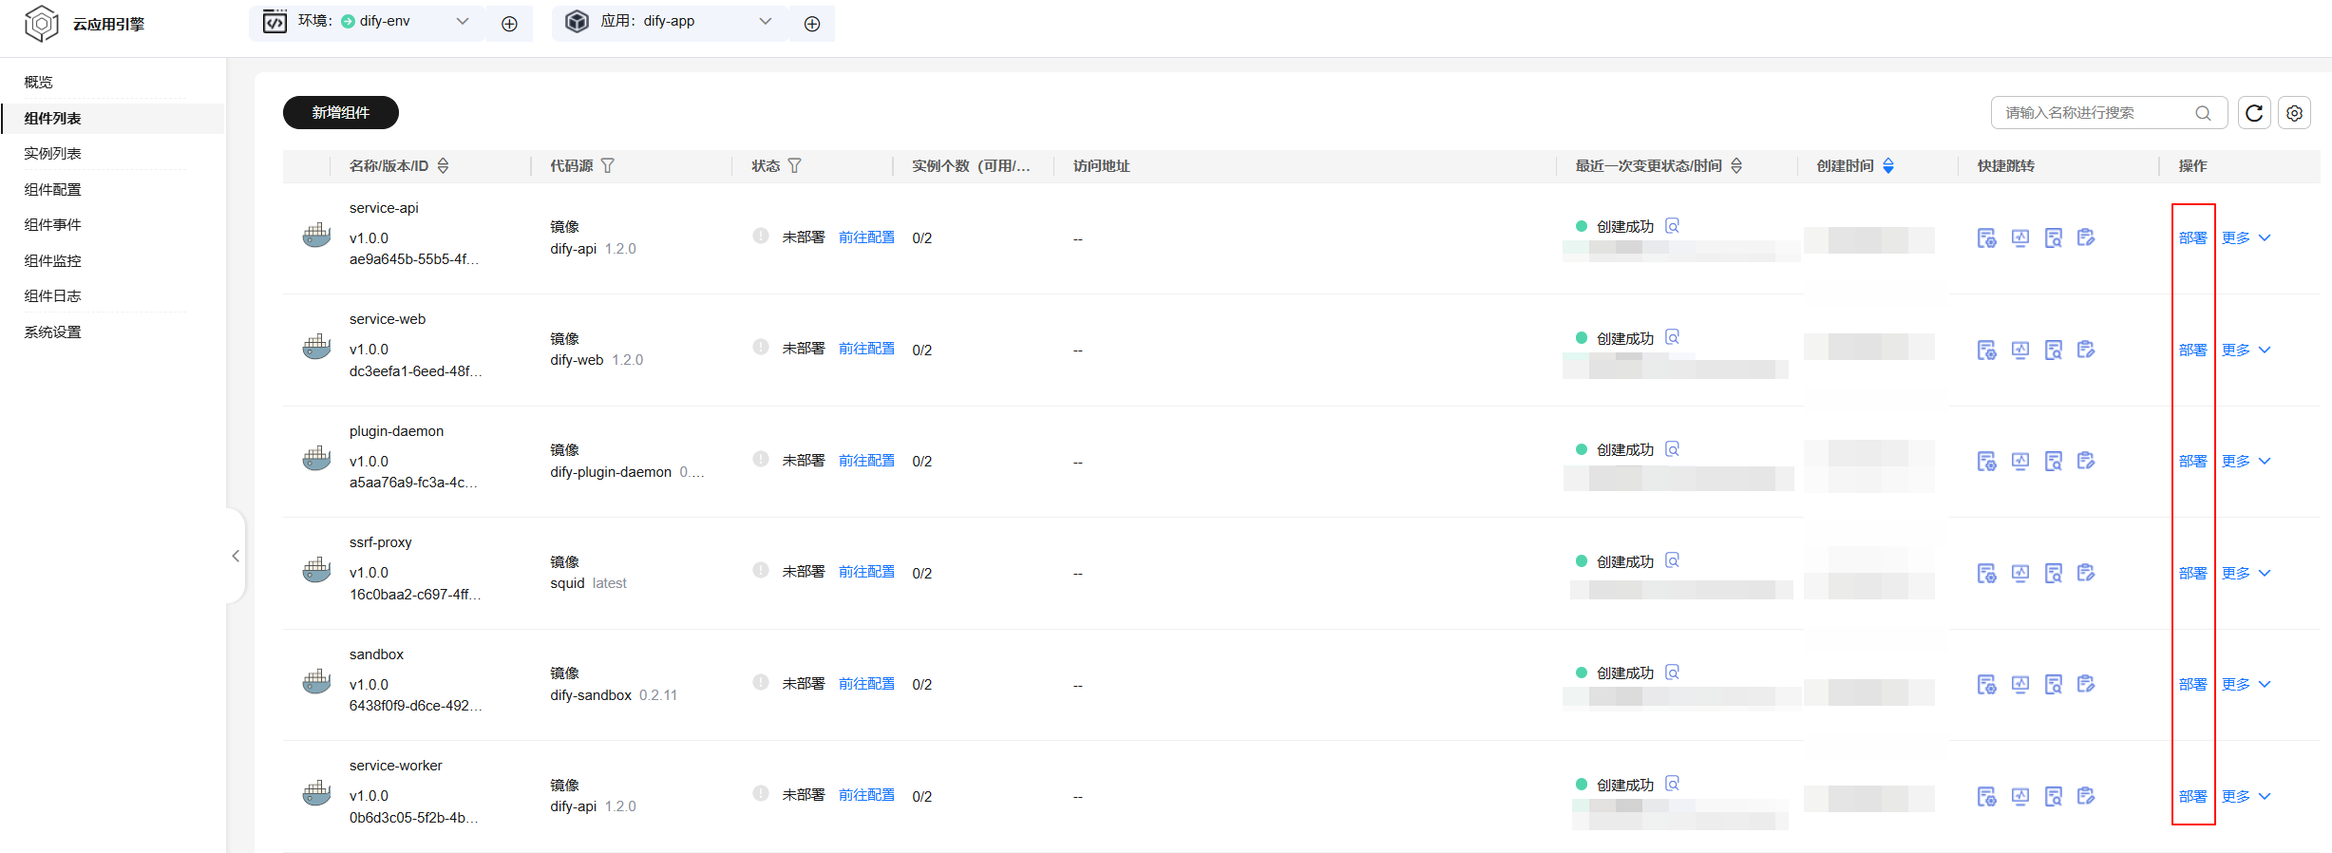2332x853 pixels.
Task: Open clipboard-edit shortcut for service-api
Action: 2086,237
